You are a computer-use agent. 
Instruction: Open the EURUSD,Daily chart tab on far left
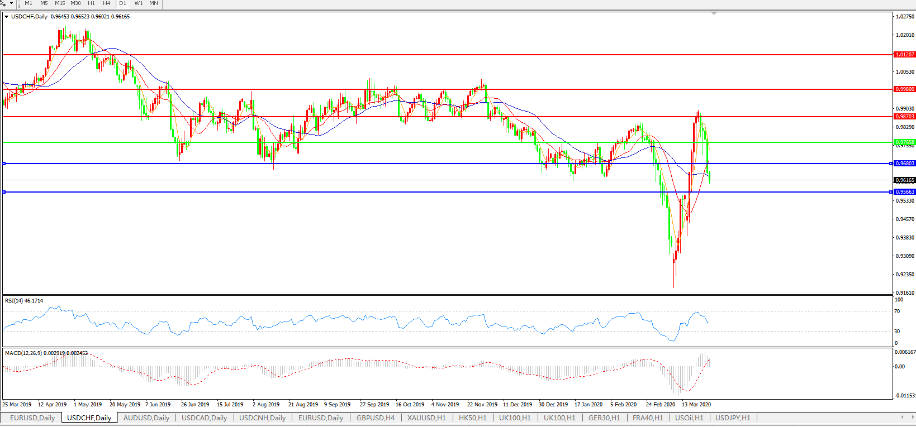pyautogui.click(x=32, y=418)
